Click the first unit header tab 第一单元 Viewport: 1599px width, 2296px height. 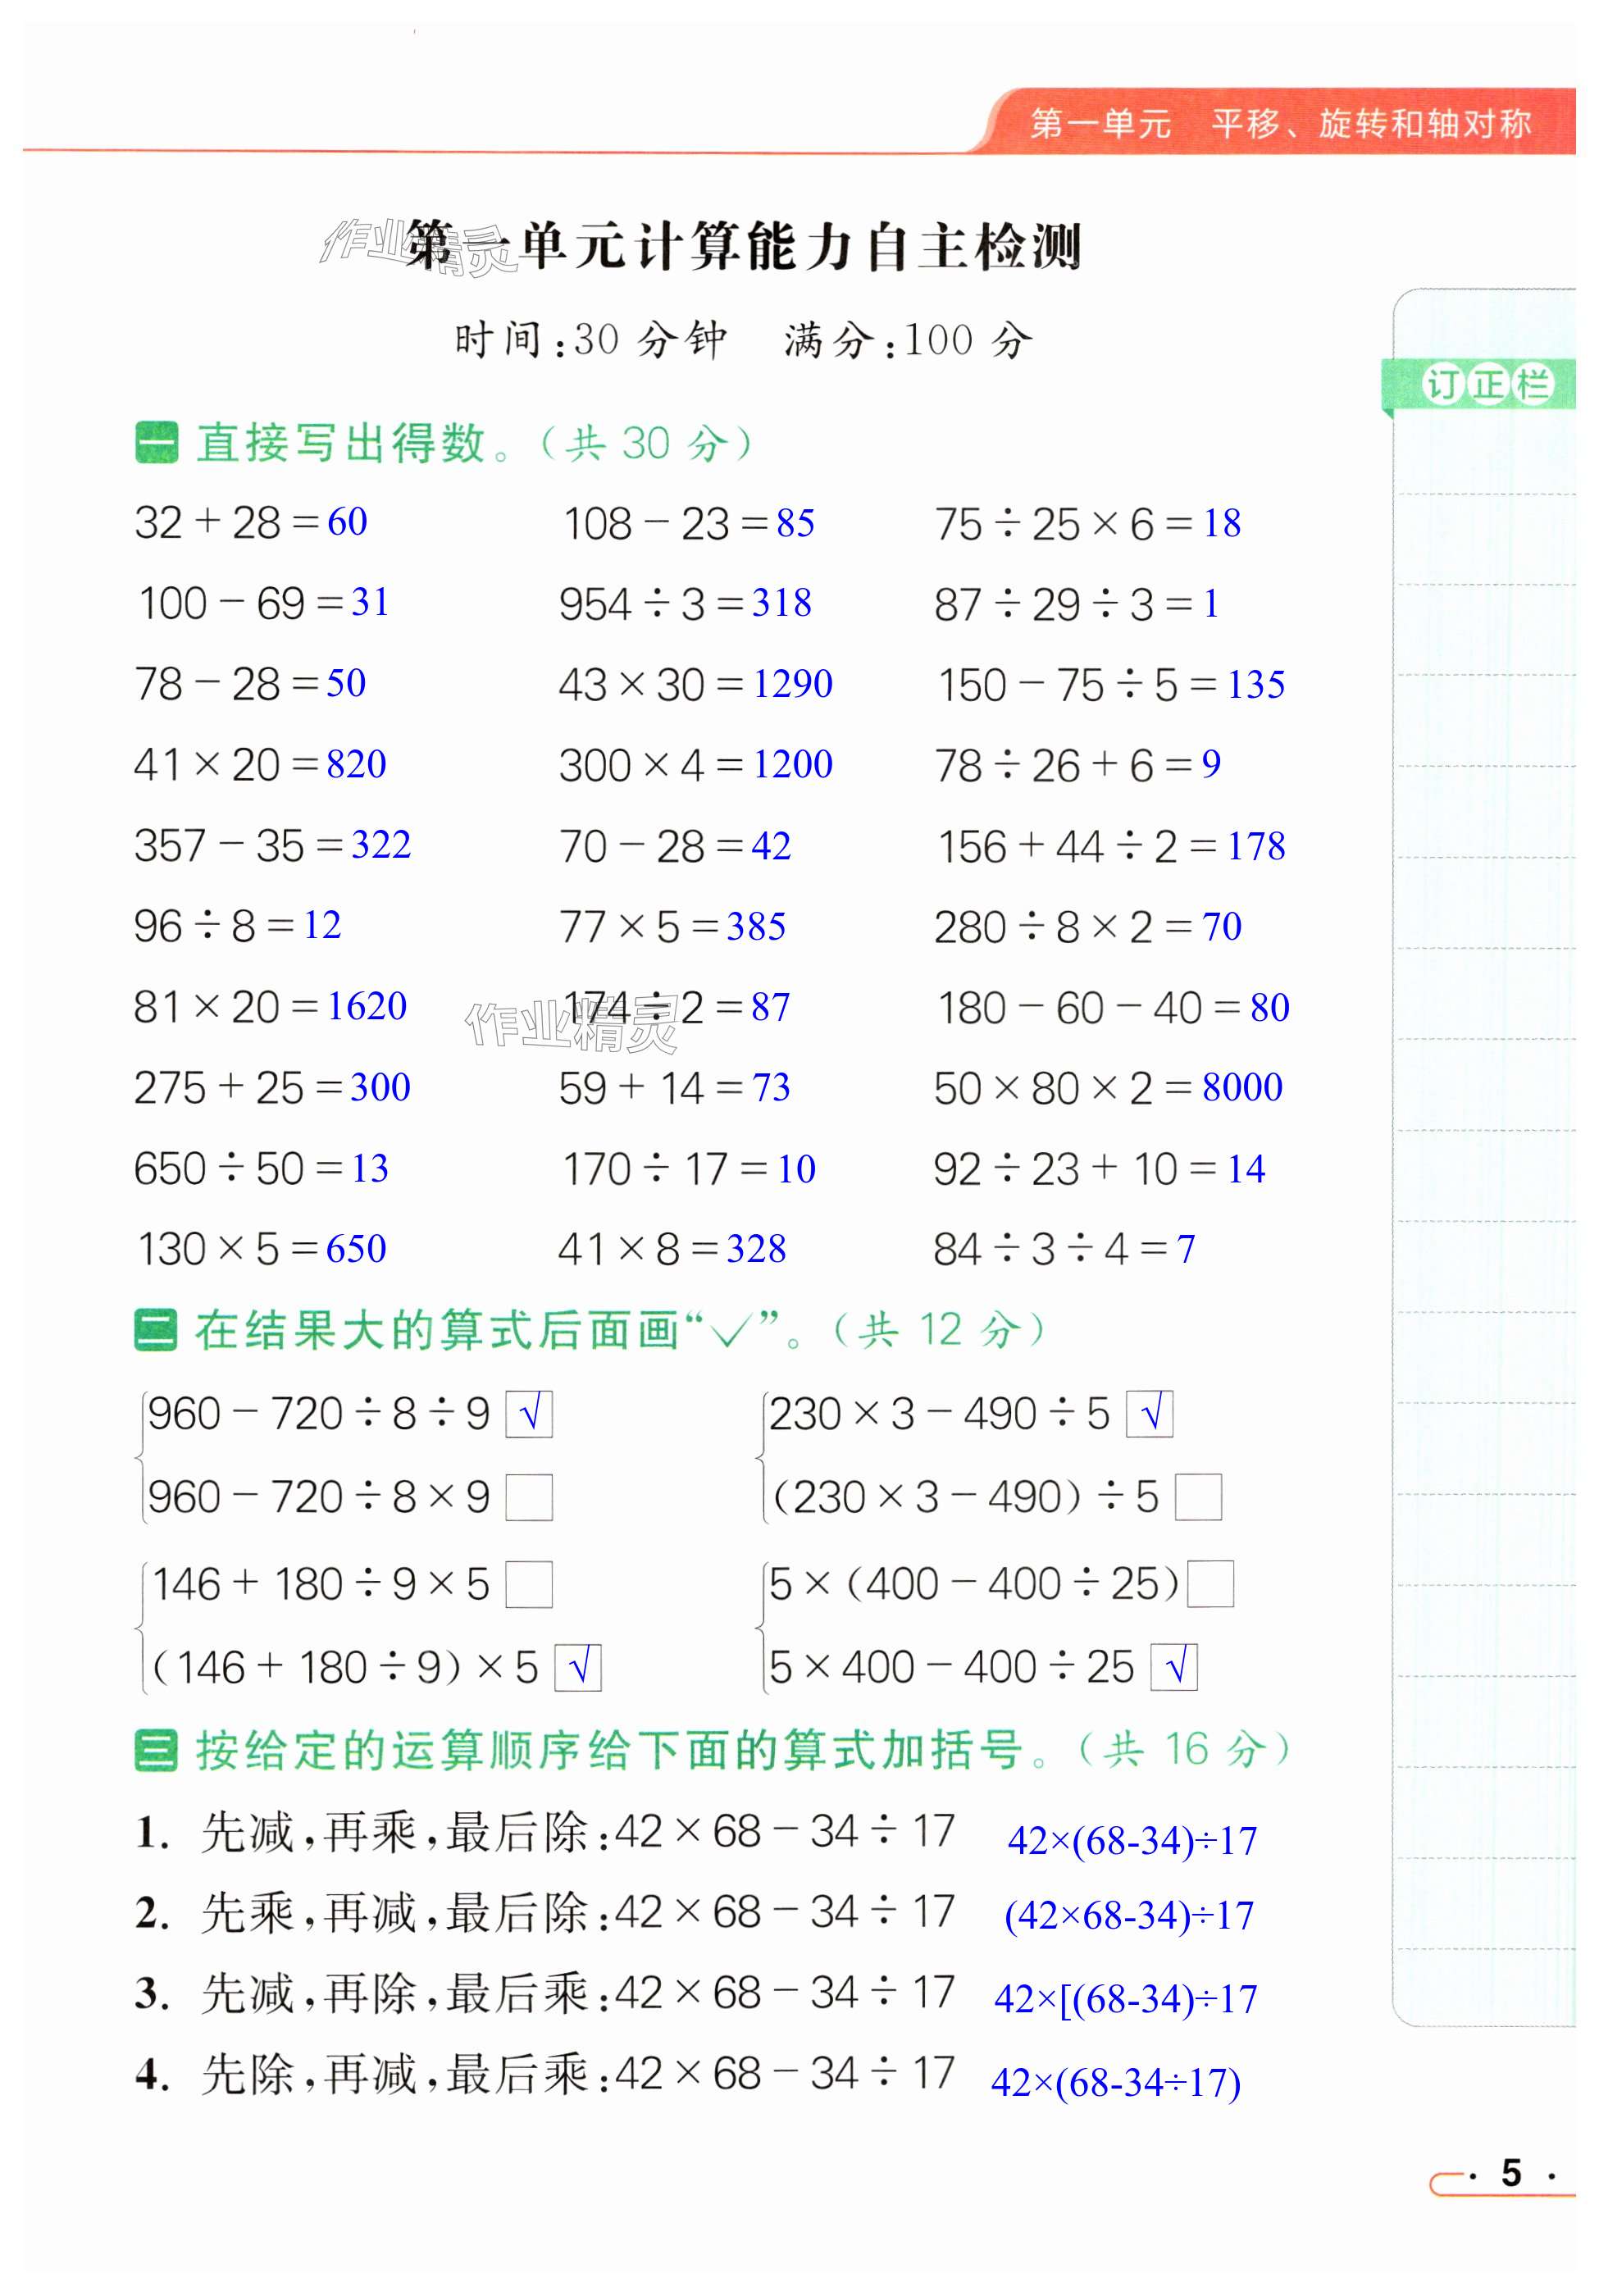1100,124
